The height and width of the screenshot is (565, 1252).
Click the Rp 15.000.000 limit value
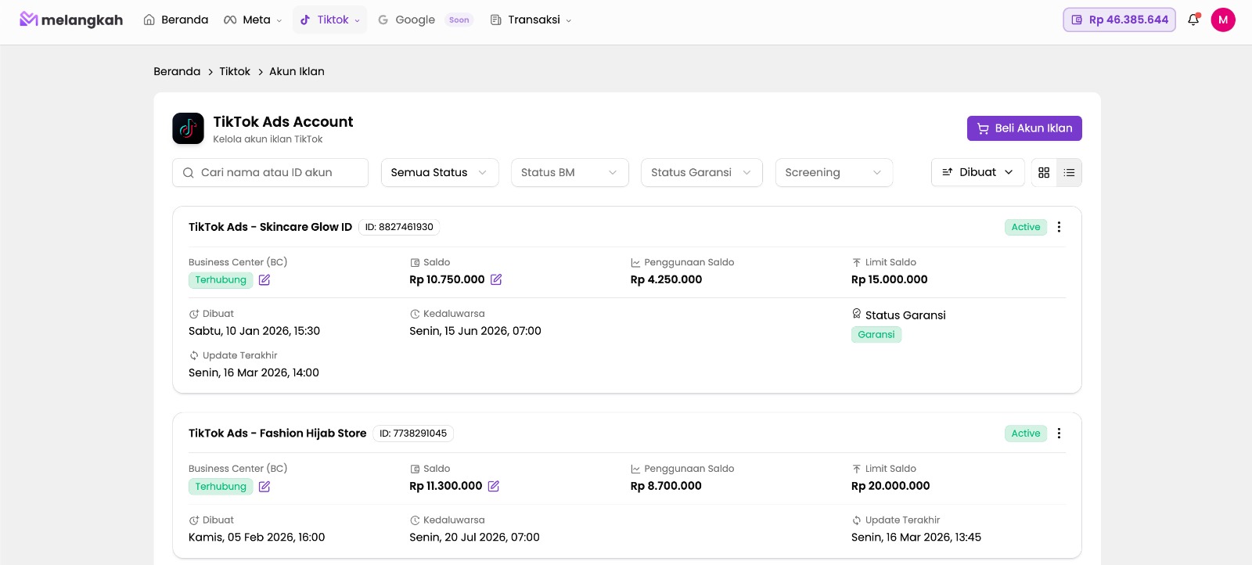point(890,279)
